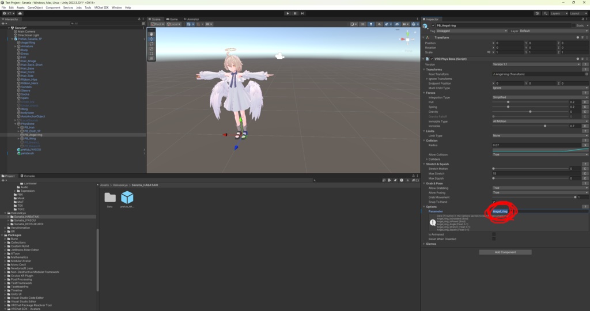
Task: Expand the PB_Wing hierarchy item
Action: (x=18, y=138)
